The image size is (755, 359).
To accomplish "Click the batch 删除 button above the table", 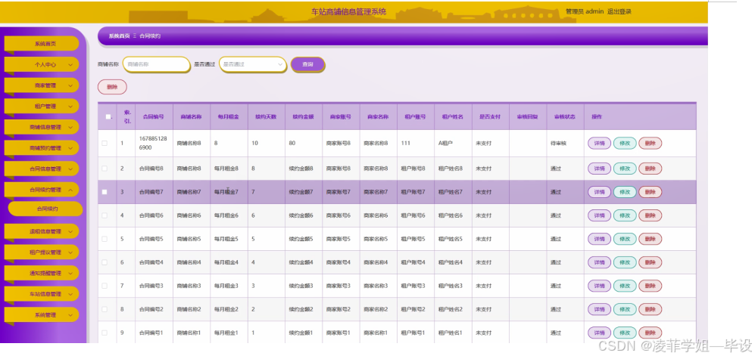I will tap(112, 87).
